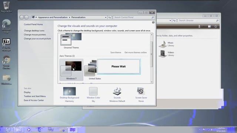The image size is (237, 133).
Task: Click the theme list scroll down arrow
Action: [151, 82]
